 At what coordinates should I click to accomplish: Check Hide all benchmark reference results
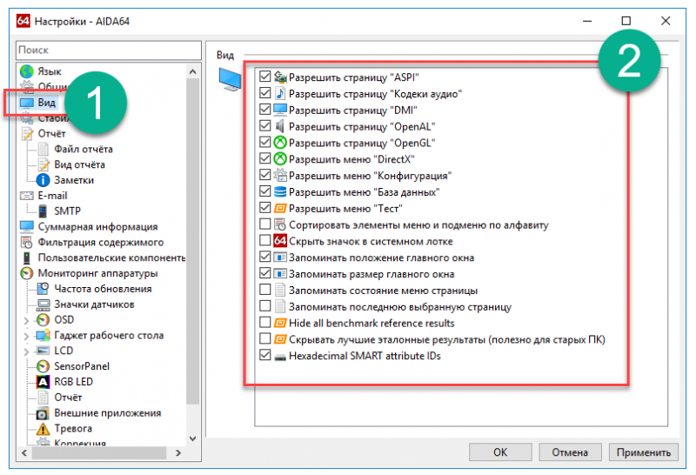pos(265,323)
